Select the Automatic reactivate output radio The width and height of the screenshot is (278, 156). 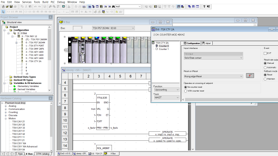tap(265, 68)
